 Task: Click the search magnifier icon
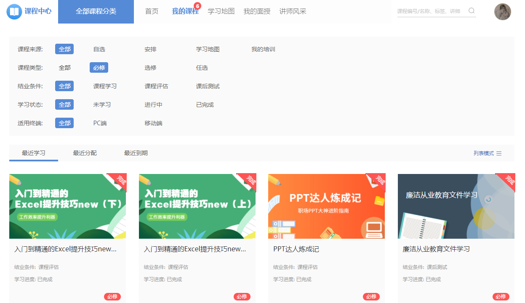click(x=472, y=11)
